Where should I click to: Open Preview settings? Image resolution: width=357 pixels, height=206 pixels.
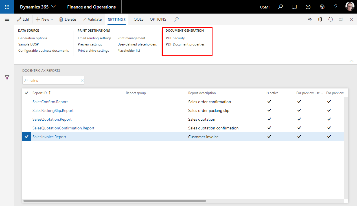pos(90,44)
